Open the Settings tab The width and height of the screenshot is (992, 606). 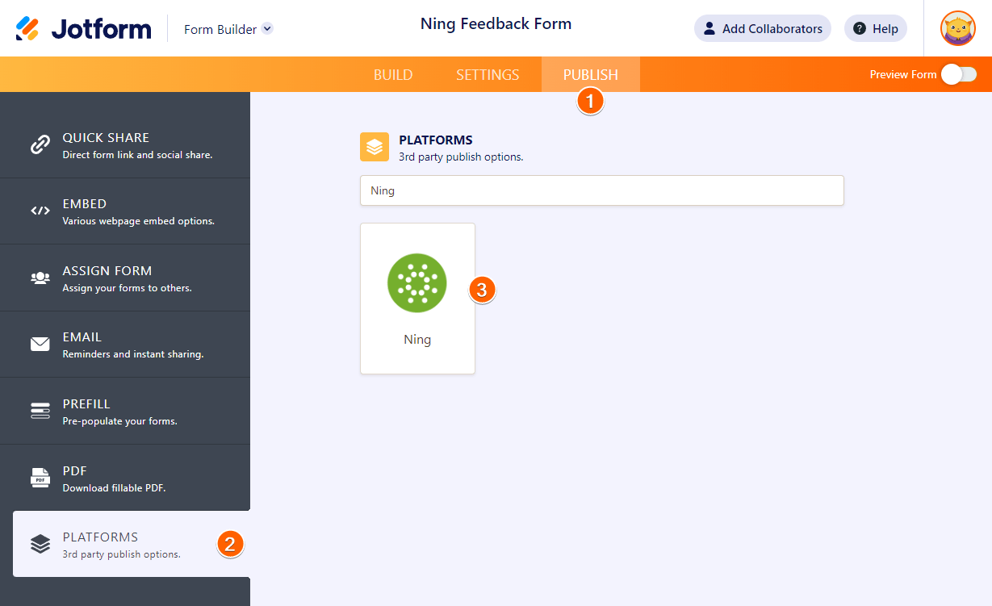click(x=488, y=75)
